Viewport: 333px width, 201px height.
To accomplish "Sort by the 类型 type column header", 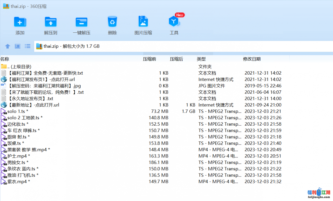I will pyautogui.click(x=201, y=59).
